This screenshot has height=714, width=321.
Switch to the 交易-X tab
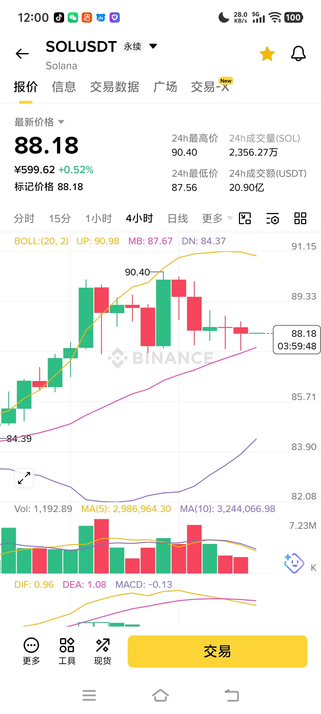(210, 87)
